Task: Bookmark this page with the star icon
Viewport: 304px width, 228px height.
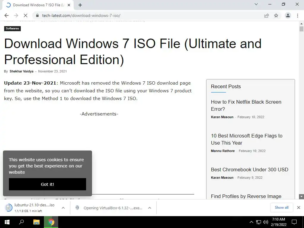Action: pyautogui.click(x=276, y=15)
